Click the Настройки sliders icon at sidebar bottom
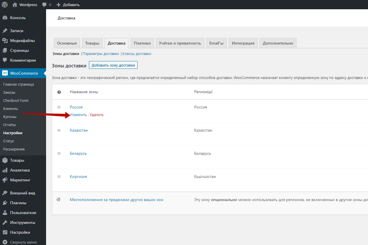 tap(5, 232)
